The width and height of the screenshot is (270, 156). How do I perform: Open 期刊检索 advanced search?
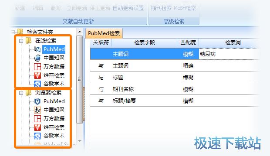click(161, 8)
